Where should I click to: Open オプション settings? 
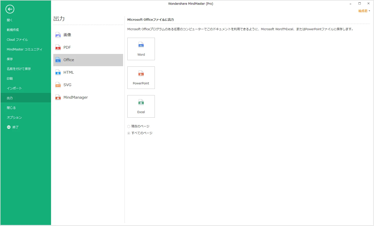tap(26, 117)
